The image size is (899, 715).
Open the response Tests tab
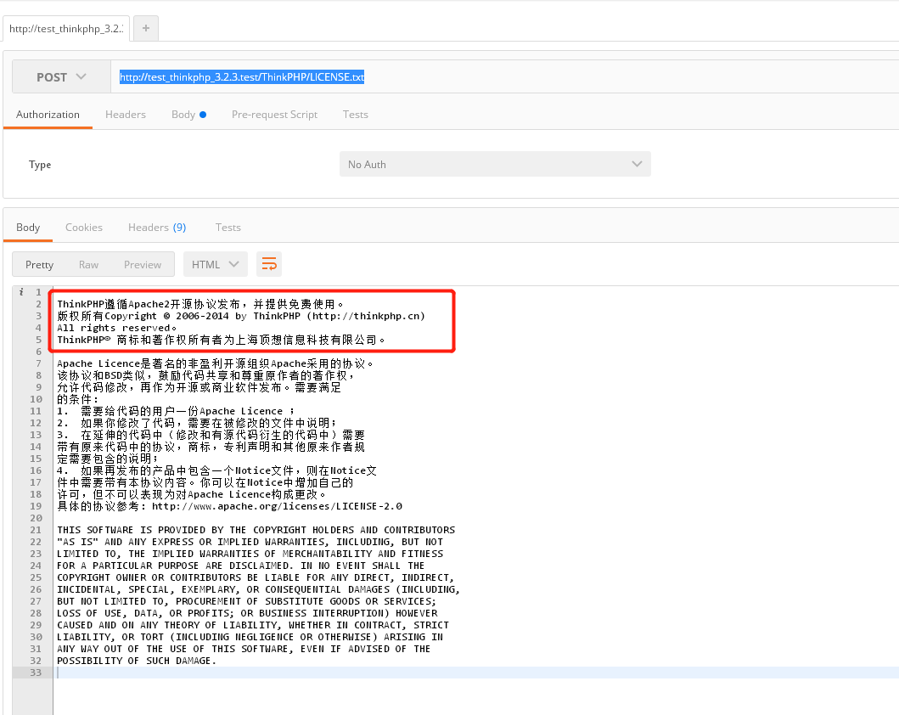(x=228, y=227)
